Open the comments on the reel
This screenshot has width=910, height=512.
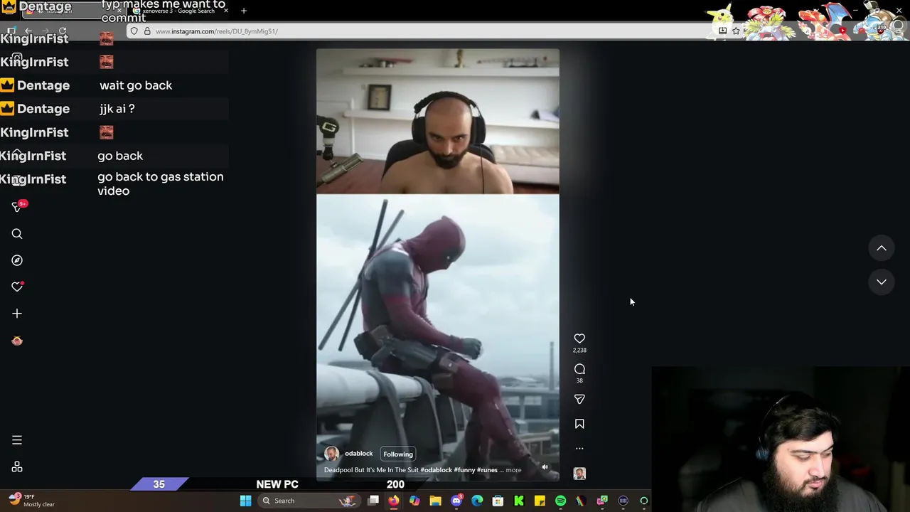(579, 368)
